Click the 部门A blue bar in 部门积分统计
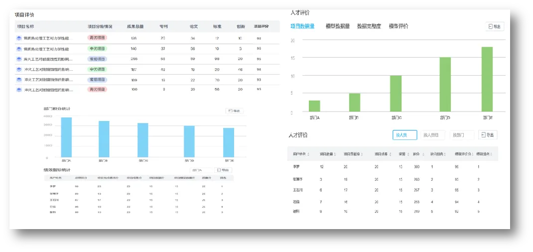 pyautogui.click(x=66, y=137)
